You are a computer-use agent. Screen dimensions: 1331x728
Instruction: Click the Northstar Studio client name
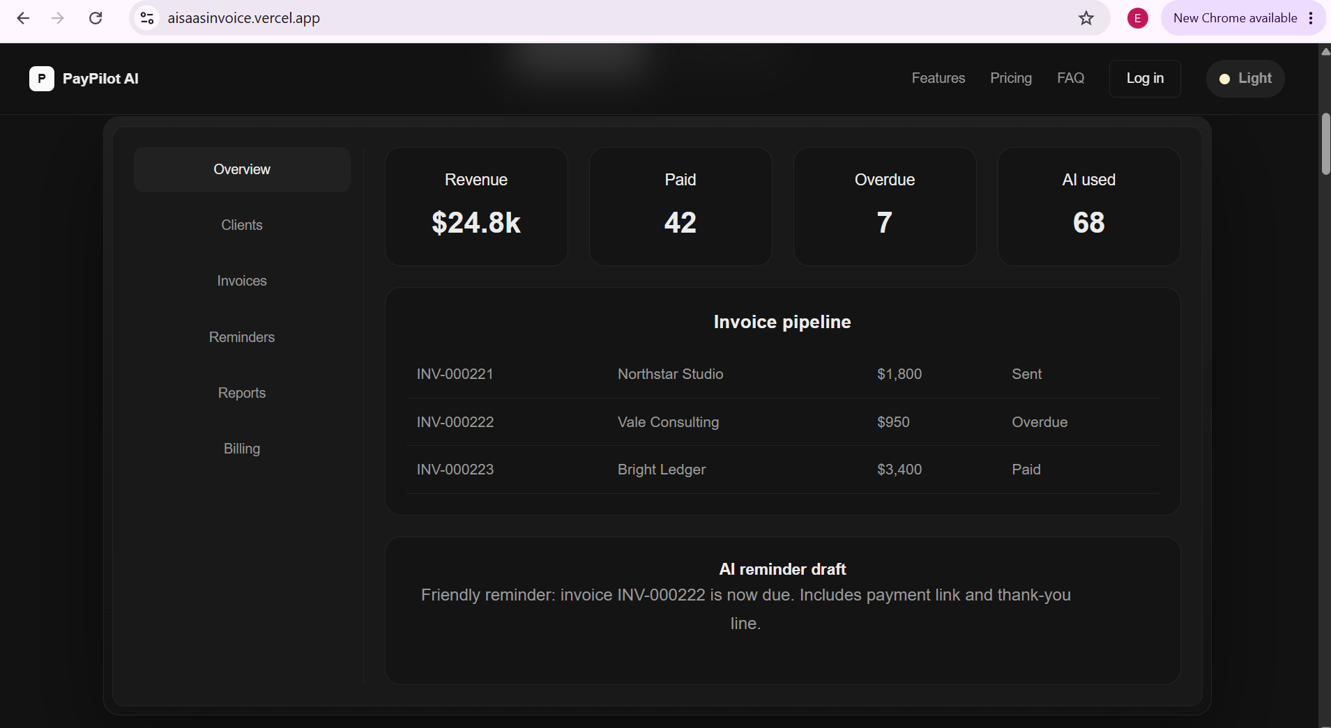670,374
